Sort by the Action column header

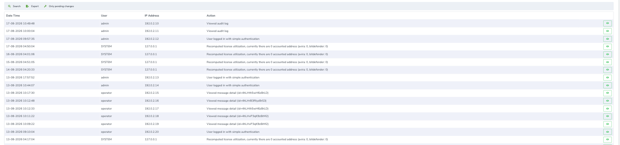pyautogui.click(x=211, y=16)
